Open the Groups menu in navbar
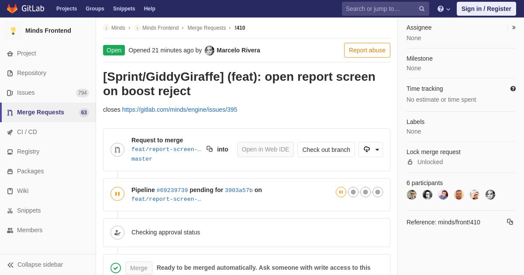The height and width of the screenshot is (275, 524). coord(95,9)
